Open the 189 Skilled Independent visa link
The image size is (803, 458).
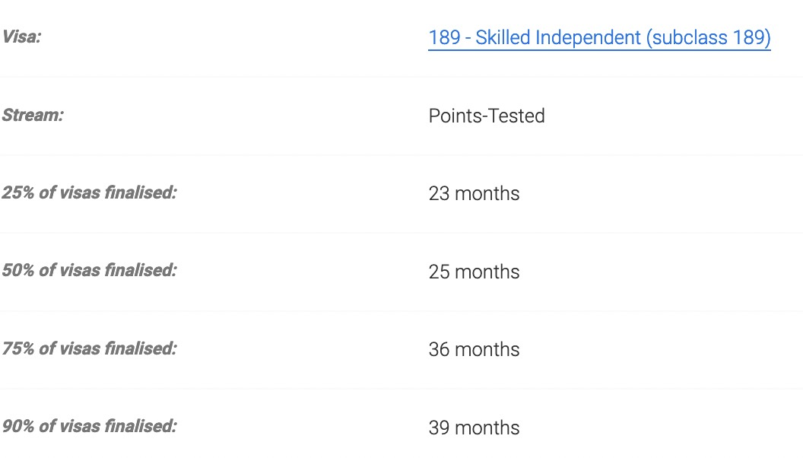(599, 37)
